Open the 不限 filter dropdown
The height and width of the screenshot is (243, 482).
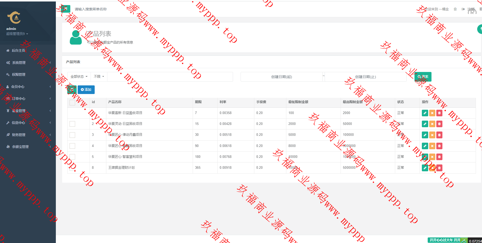(99, 77)
